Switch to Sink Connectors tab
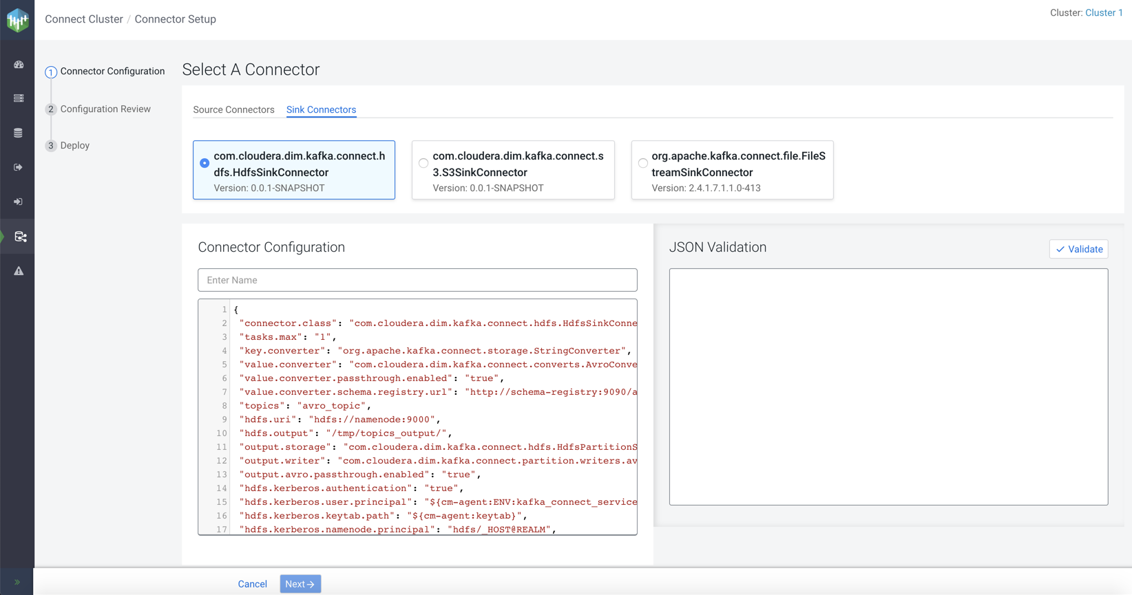 pos(321,110)
